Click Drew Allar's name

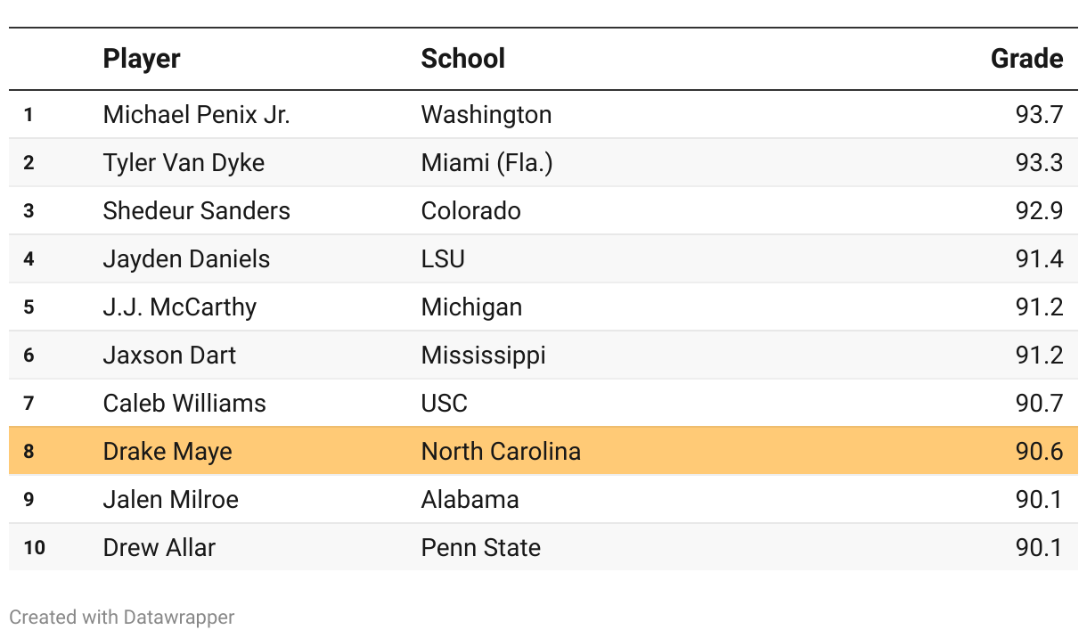click(x=159, y=548)
